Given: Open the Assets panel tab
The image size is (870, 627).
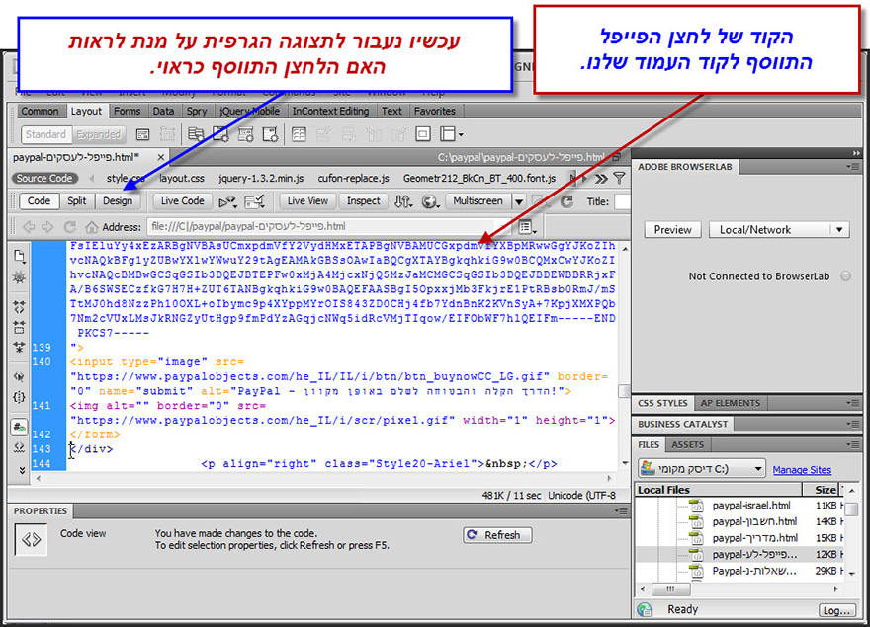Looking at the screenshot, I should click(x=687, y=444).
